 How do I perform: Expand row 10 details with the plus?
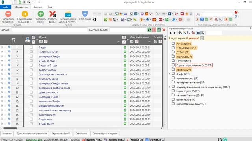(2, 88)
